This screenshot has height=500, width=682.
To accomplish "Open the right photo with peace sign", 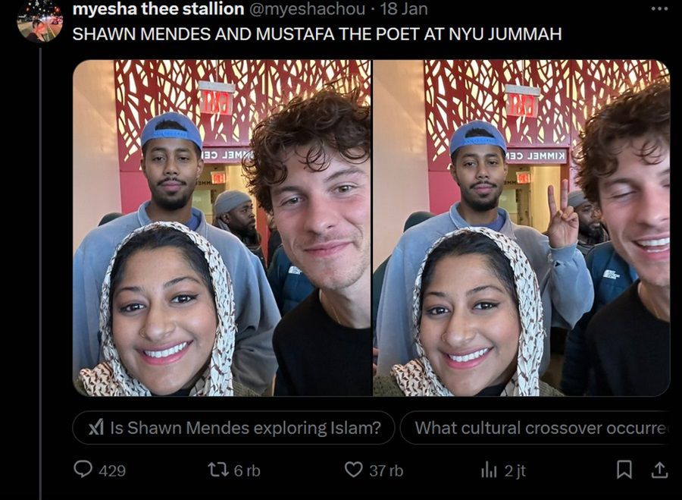I will point(521,228).
